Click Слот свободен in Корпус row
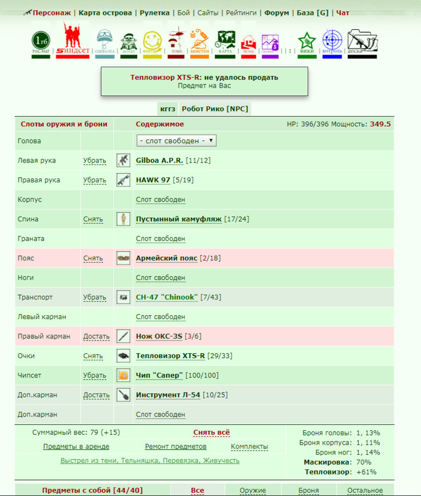 pos(160,200)
